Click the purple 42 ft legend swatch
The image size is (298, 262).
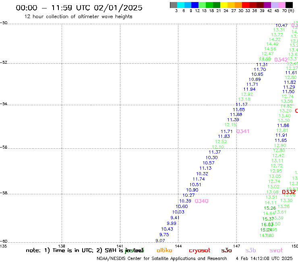(267, 5)
